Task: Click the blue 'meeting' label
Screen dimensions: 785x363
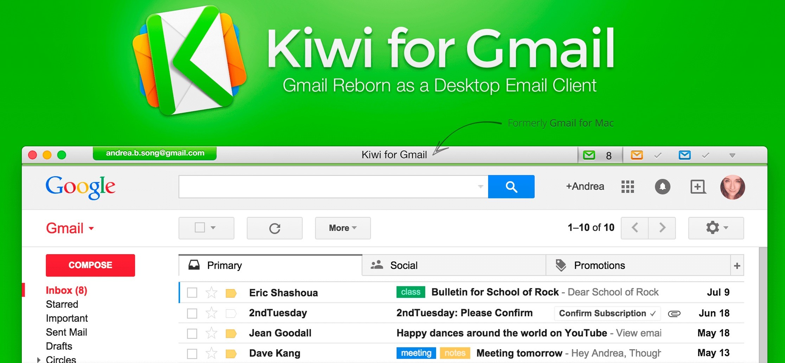Action: point(416,353)
